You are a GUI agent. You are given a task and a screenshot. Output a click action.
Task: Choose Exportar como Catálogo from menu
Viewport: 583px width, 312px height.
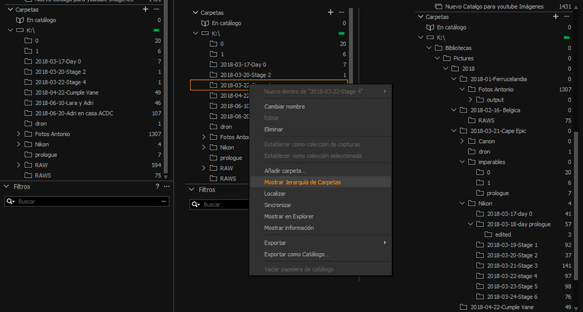click(297, 254)
